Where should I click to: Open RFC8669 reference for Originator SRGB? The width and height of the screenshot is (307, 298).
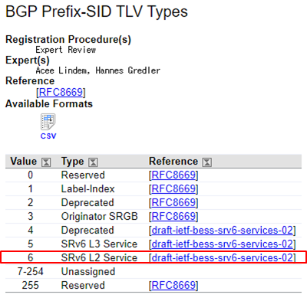tap(173, 217)
